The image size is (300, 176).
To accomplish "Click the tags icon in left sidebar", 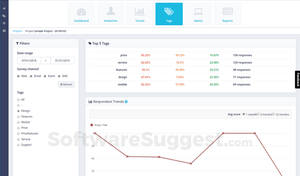I will click(x=4, y=16).
